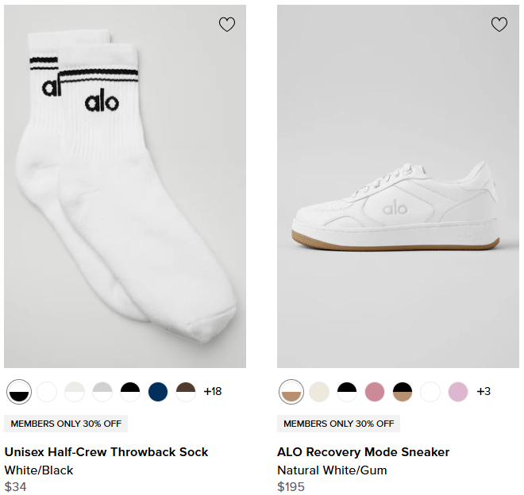Image resolution: width=524 pixels, height=495 pixels.
Task: Choose the black and gum sneaker swatch
Action: click(403, 391)
